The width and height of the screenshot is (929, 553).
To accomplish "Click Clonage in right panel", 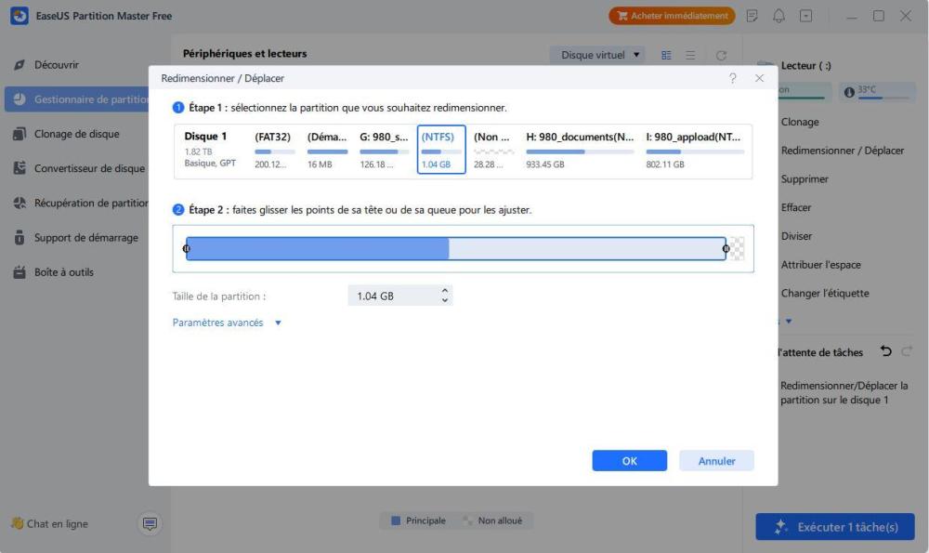I will pos(800,122).
